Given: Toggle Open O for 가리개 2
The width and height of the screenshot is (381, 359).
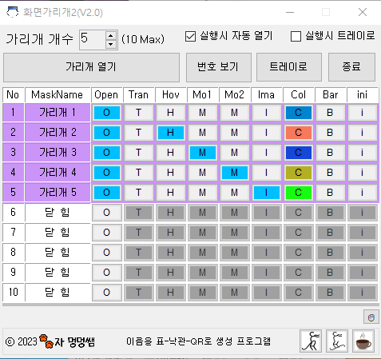Looking at the screenshot, I should point(106,133).
